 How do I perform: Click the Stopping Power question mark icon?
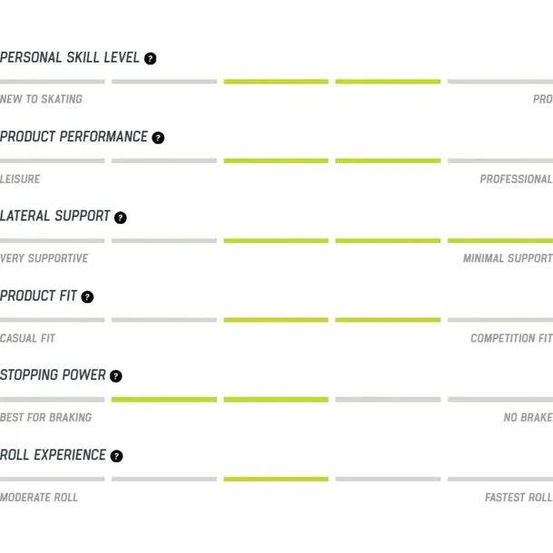tap(116, 376)
